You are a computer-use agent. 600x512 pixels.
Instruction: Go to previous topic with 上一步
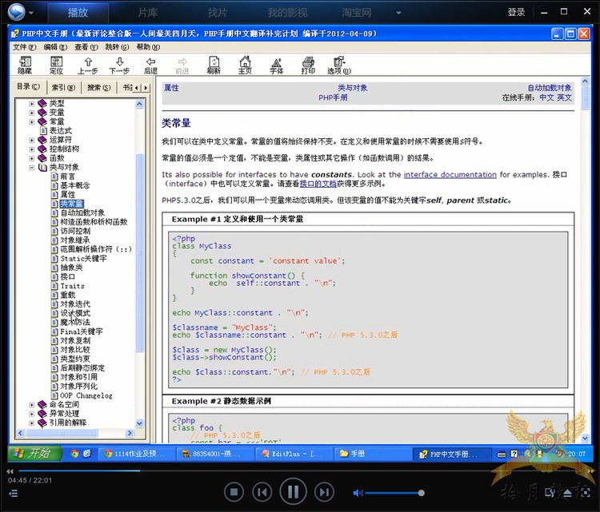(x=88, y=65)
